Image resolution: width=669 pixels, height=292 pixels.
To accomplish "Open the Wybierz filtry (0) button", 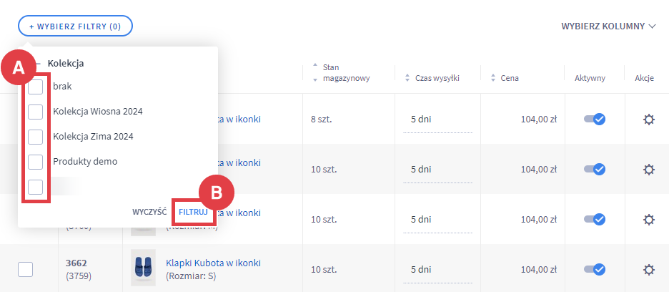I will click(x=75, y=26).
